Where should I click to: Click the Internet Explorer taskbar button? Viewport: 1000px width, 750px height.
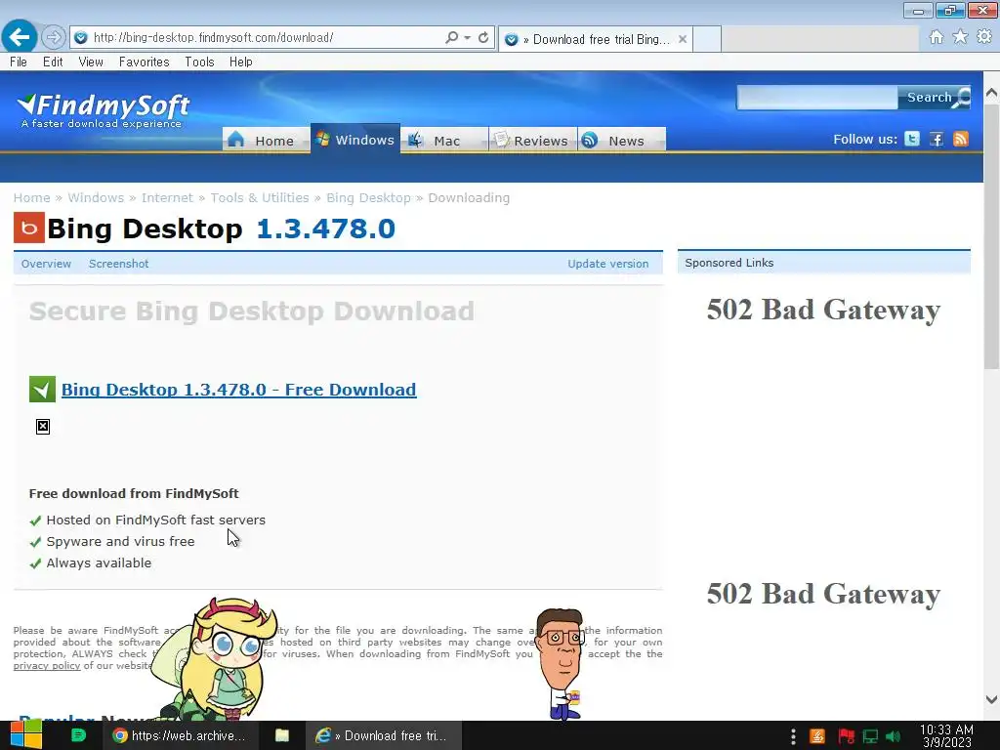(383, 735)
